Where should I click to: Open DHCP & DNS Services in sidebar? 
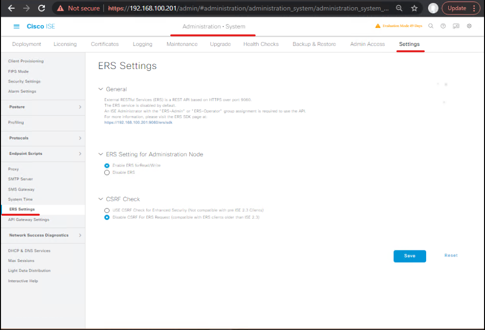pyautogui.click(x=29, y=251)
